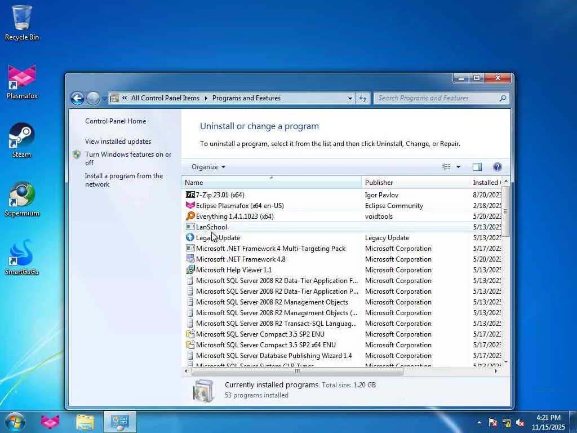
Task: Show the preview pane icon
Action: click(477, 167)
